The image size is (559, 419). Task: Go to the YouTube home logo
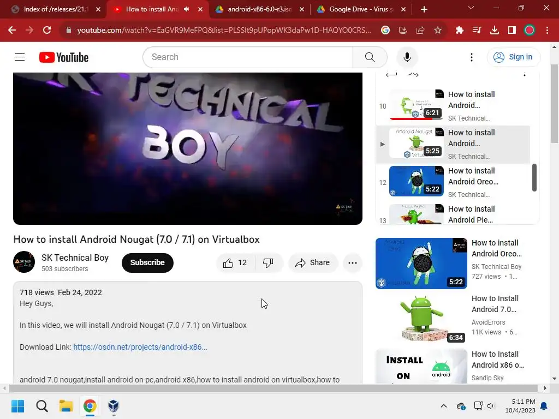[64, 57]
